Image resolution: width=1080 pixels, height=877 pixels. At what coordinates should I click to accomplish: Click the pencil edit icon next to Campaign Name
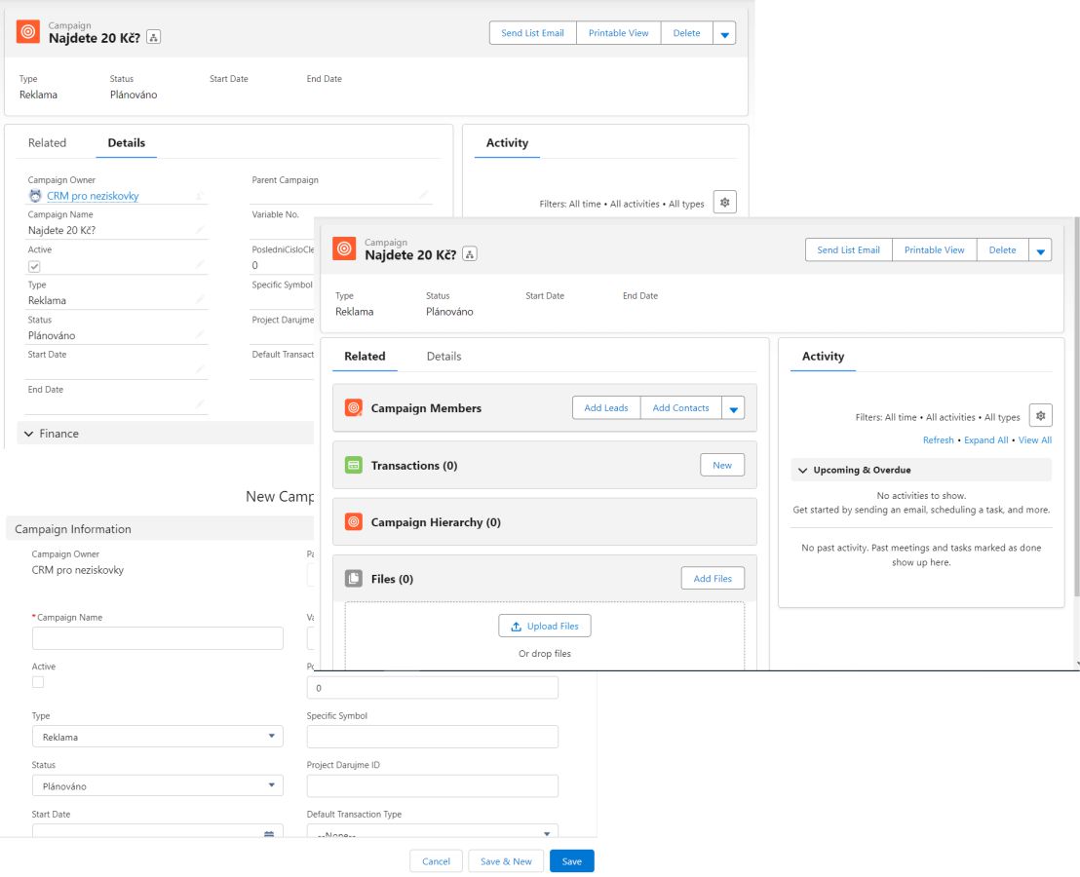pyautogui.click(x=200, y=231)
